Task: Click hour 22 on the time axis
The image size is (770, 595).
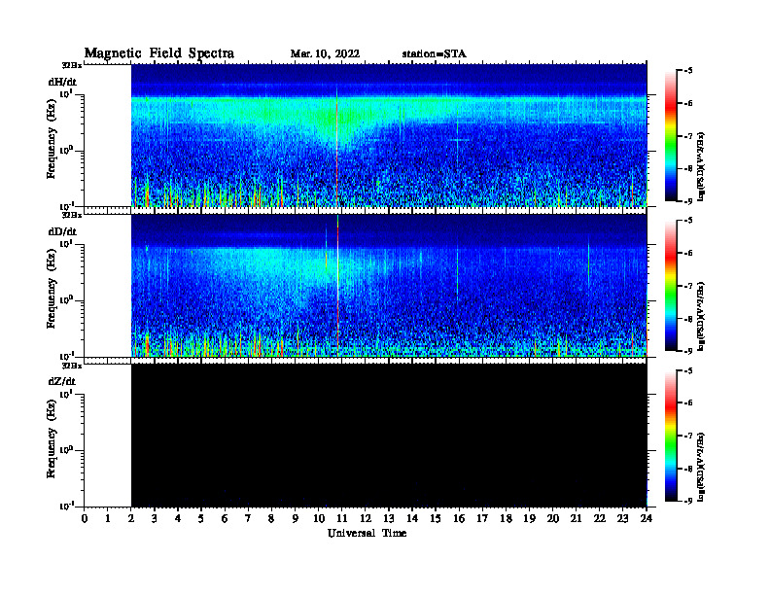Action: click(x=600, y=518)
